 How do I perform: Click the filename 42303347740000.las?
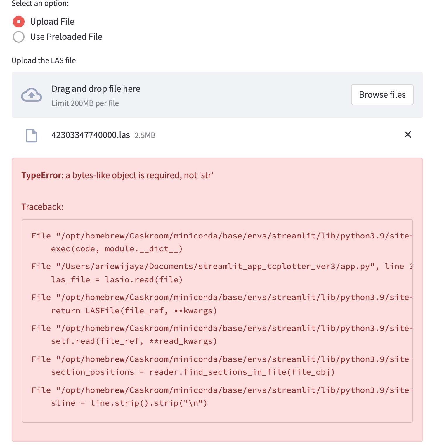(91, 135)
